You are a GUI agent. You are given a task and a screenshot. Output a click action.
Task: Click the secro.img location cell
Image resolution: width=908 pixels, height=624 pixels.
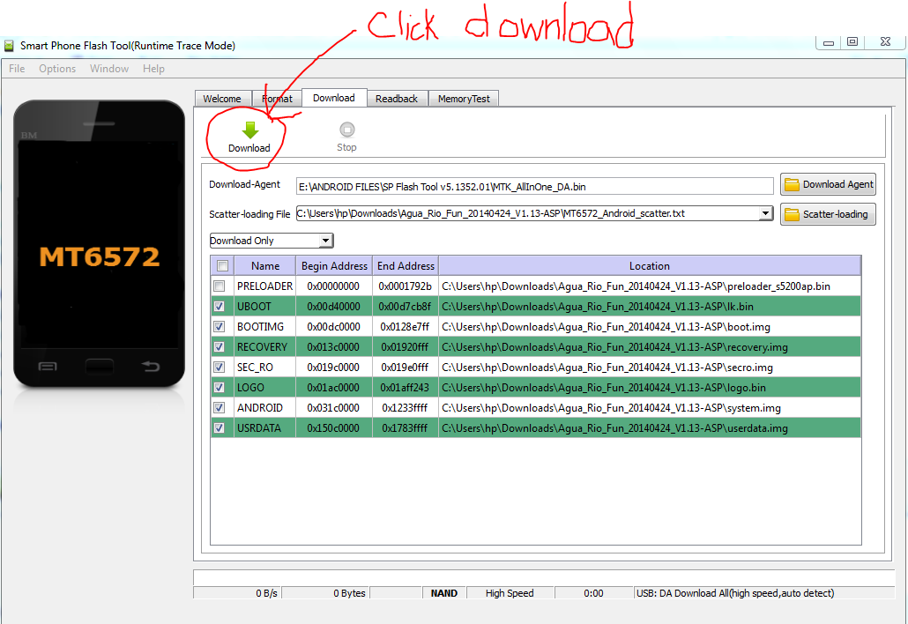pos(649,367)
